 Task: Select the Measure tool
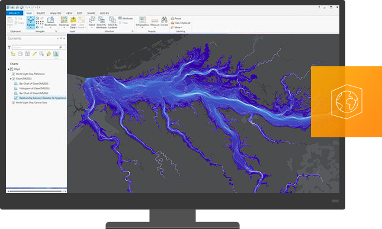155,21
